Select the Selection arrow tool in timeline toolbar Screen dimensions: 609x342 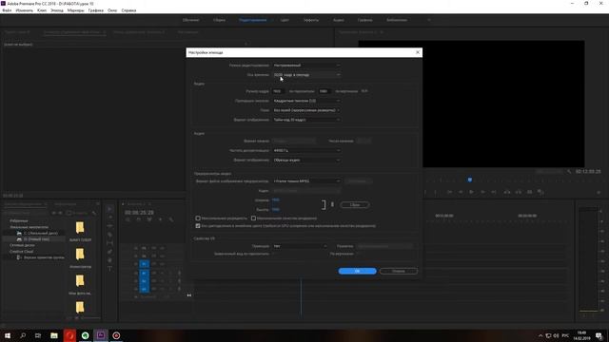tap(110, 209)
